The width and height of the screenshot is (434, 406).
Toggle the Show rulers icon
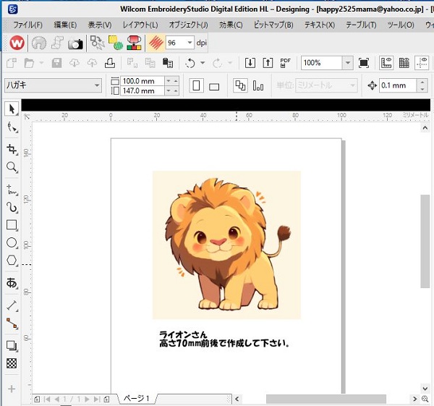pos(386,63)
